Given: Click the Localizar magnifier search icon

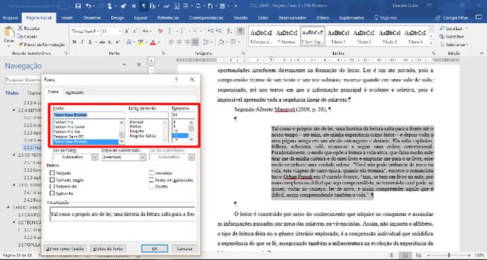Looking at the screenshot, I should tap(441, 28).
